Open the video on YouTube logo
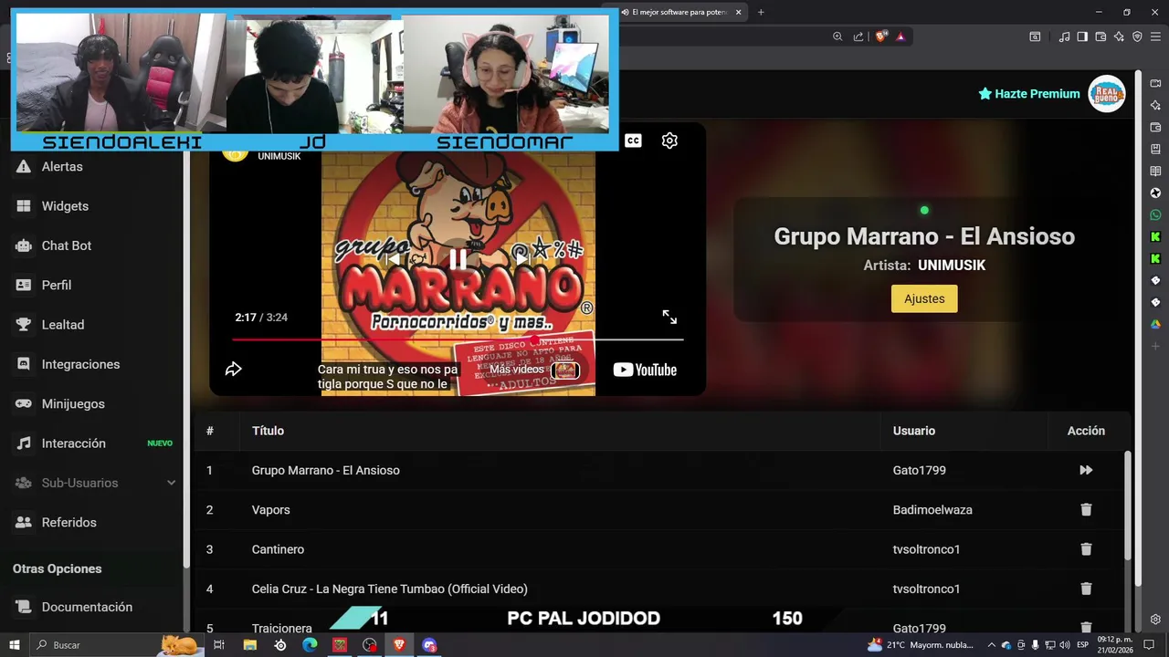 (645, 370)
